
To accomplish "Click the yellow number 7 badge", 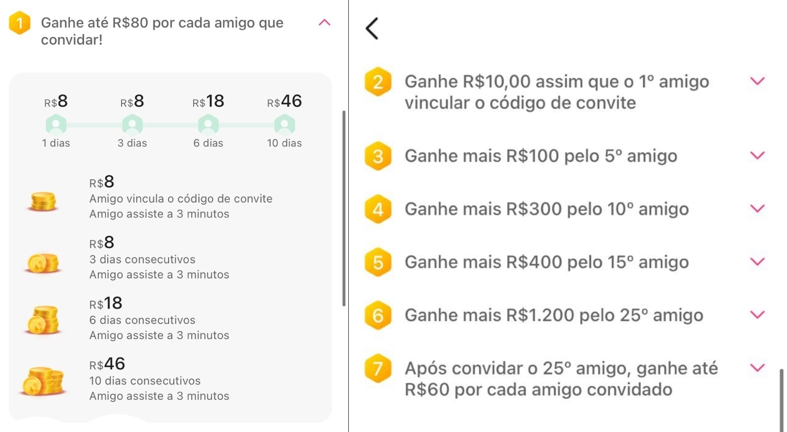I will point(378,368).
